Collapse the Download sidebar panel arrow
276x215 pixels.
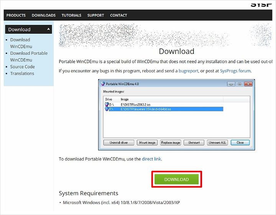48,29
